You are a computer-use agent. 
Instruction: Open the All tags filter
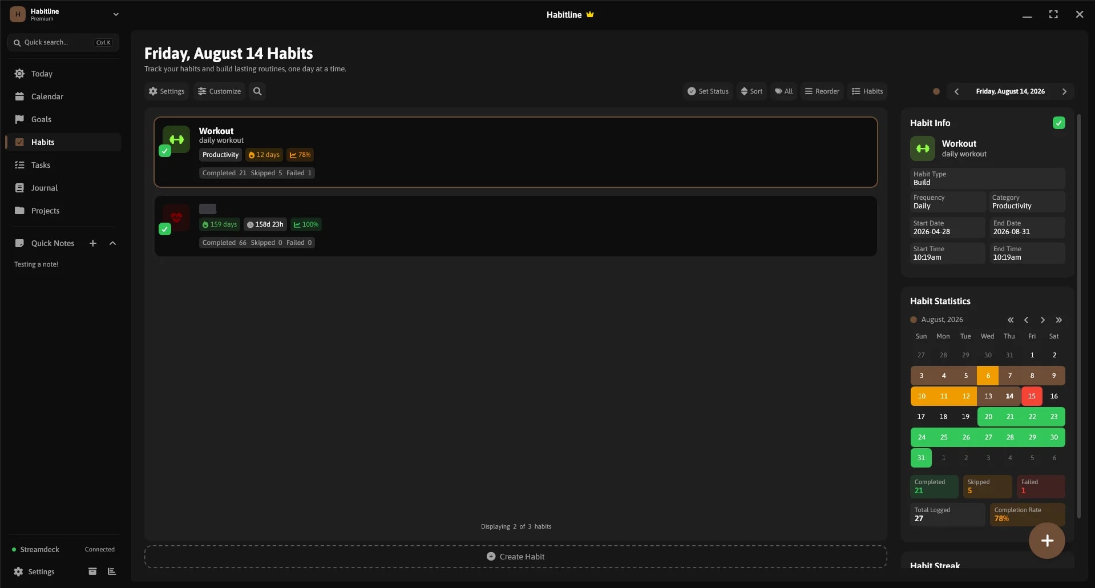coord(784,91)
